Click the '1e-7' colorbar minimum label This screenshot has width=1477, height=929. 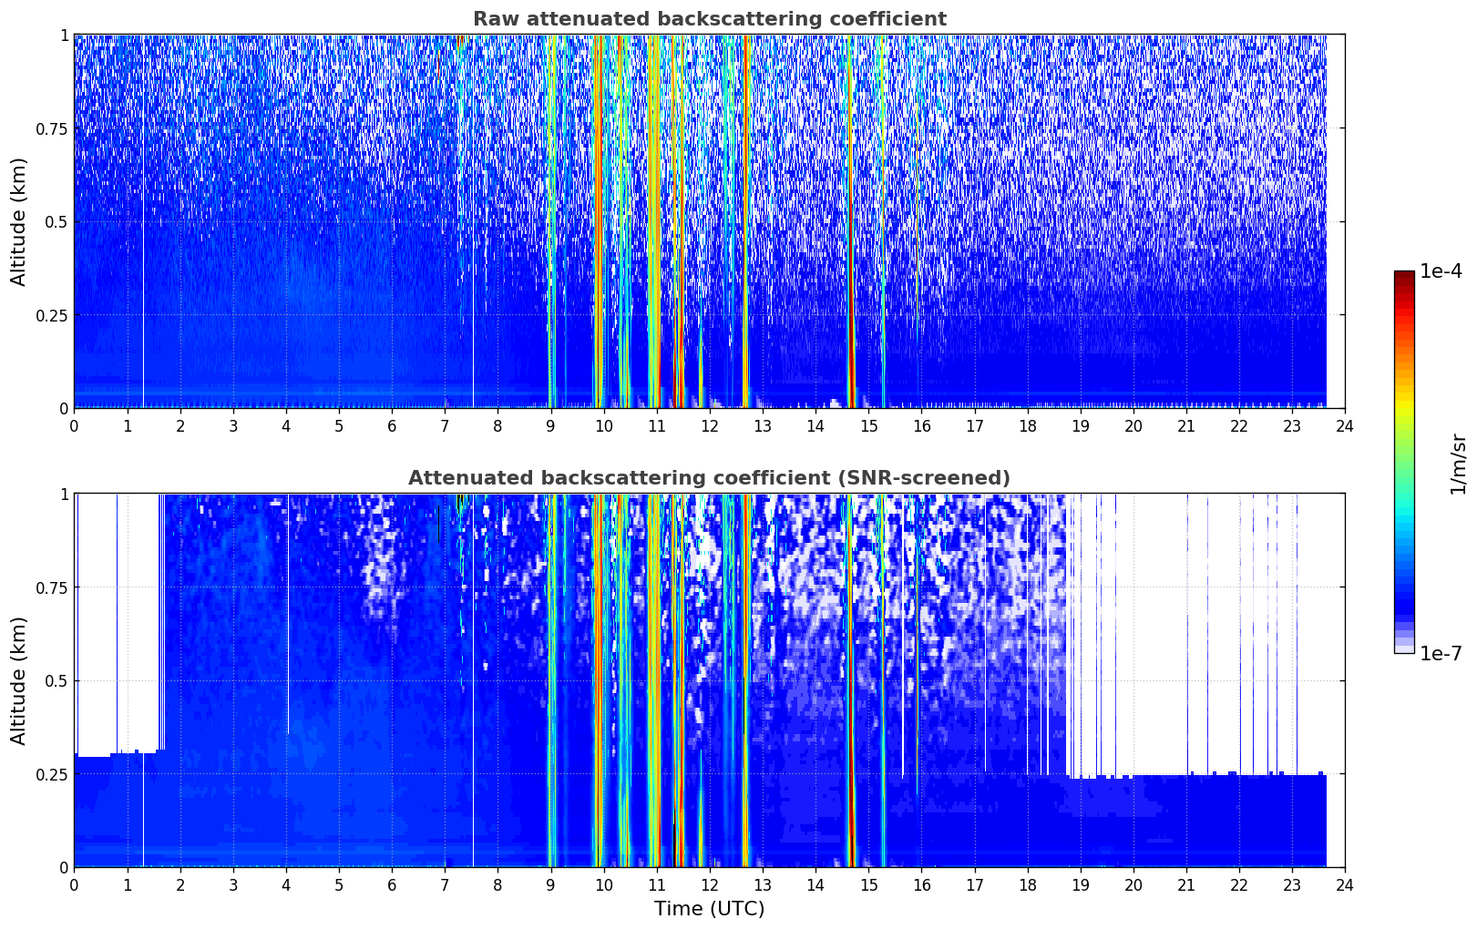coord(1441,654)
